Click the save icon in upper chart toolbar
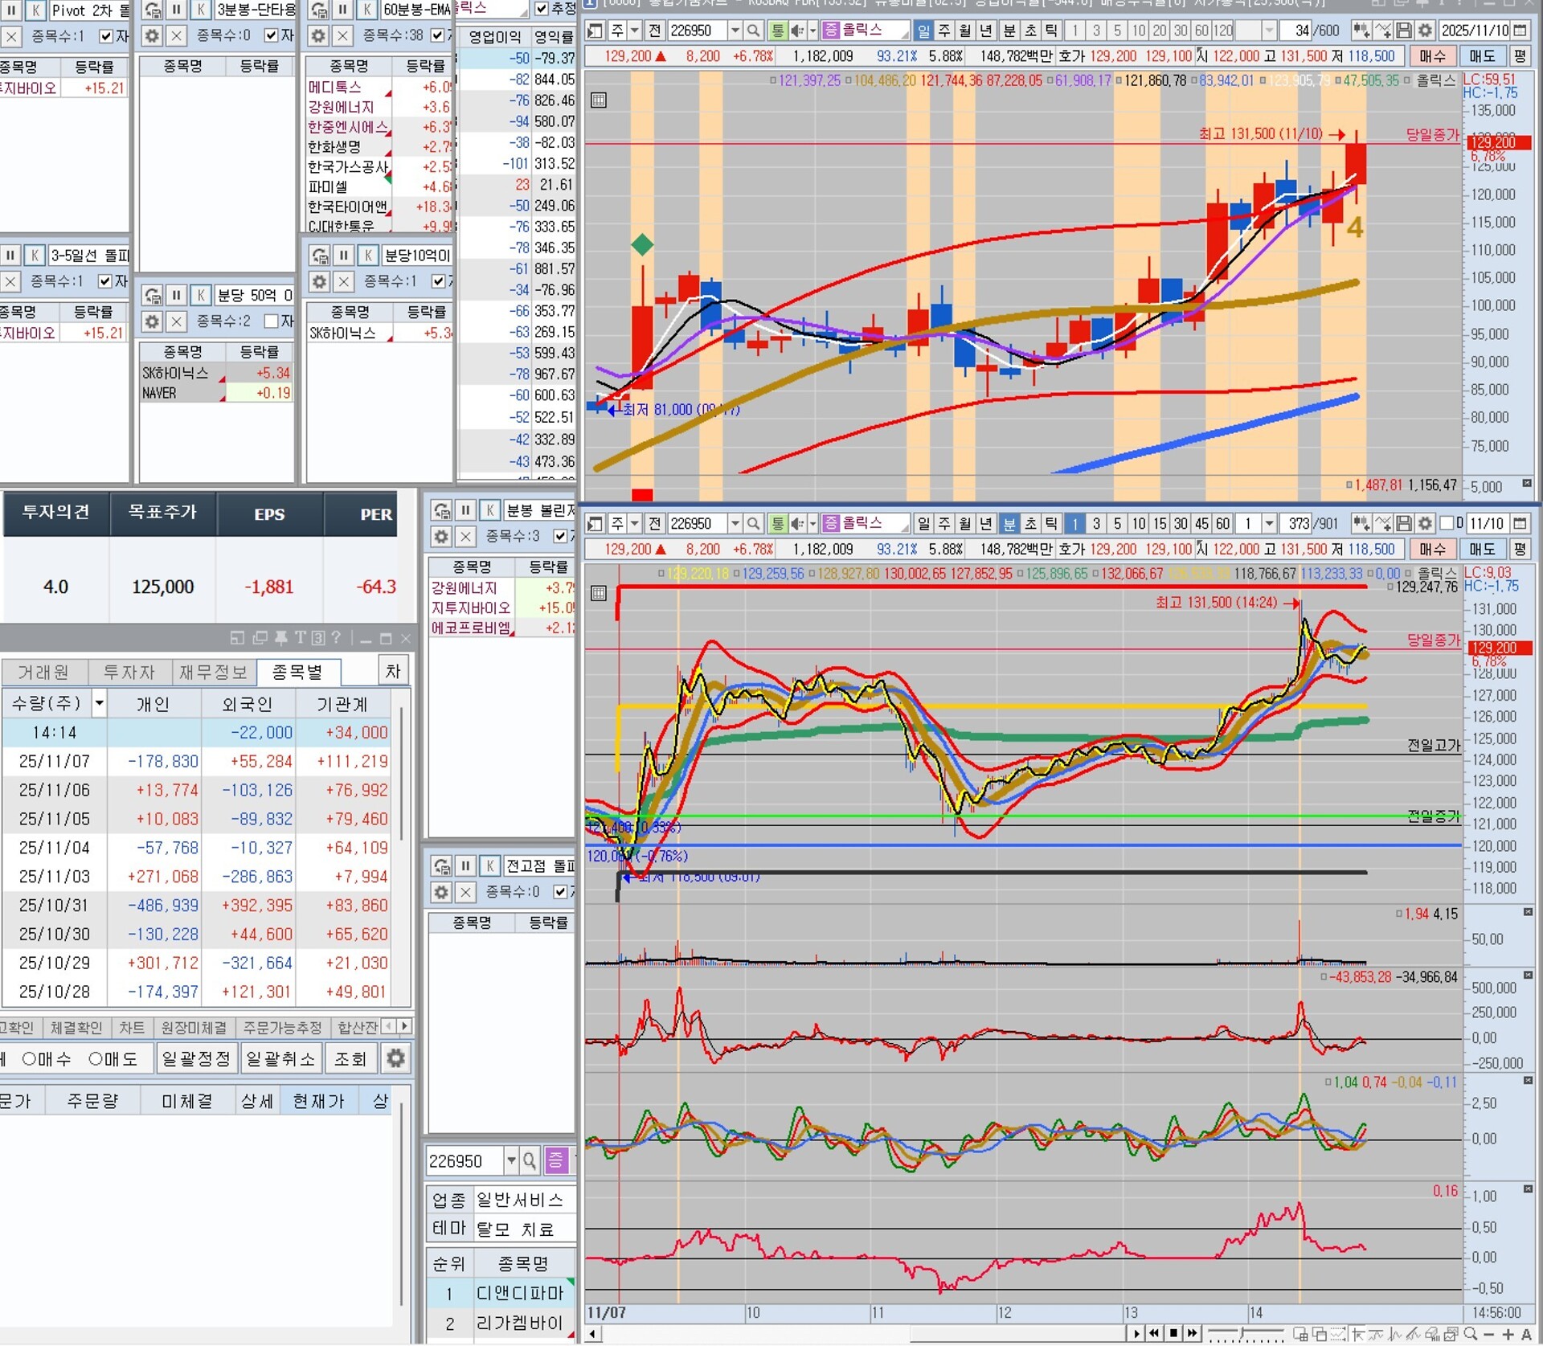 tap(1404, 31)
